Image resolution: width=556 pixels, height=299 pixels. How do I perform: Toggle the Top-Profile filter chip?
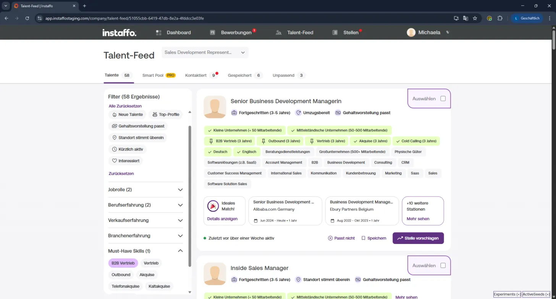[x=166, y=115]
